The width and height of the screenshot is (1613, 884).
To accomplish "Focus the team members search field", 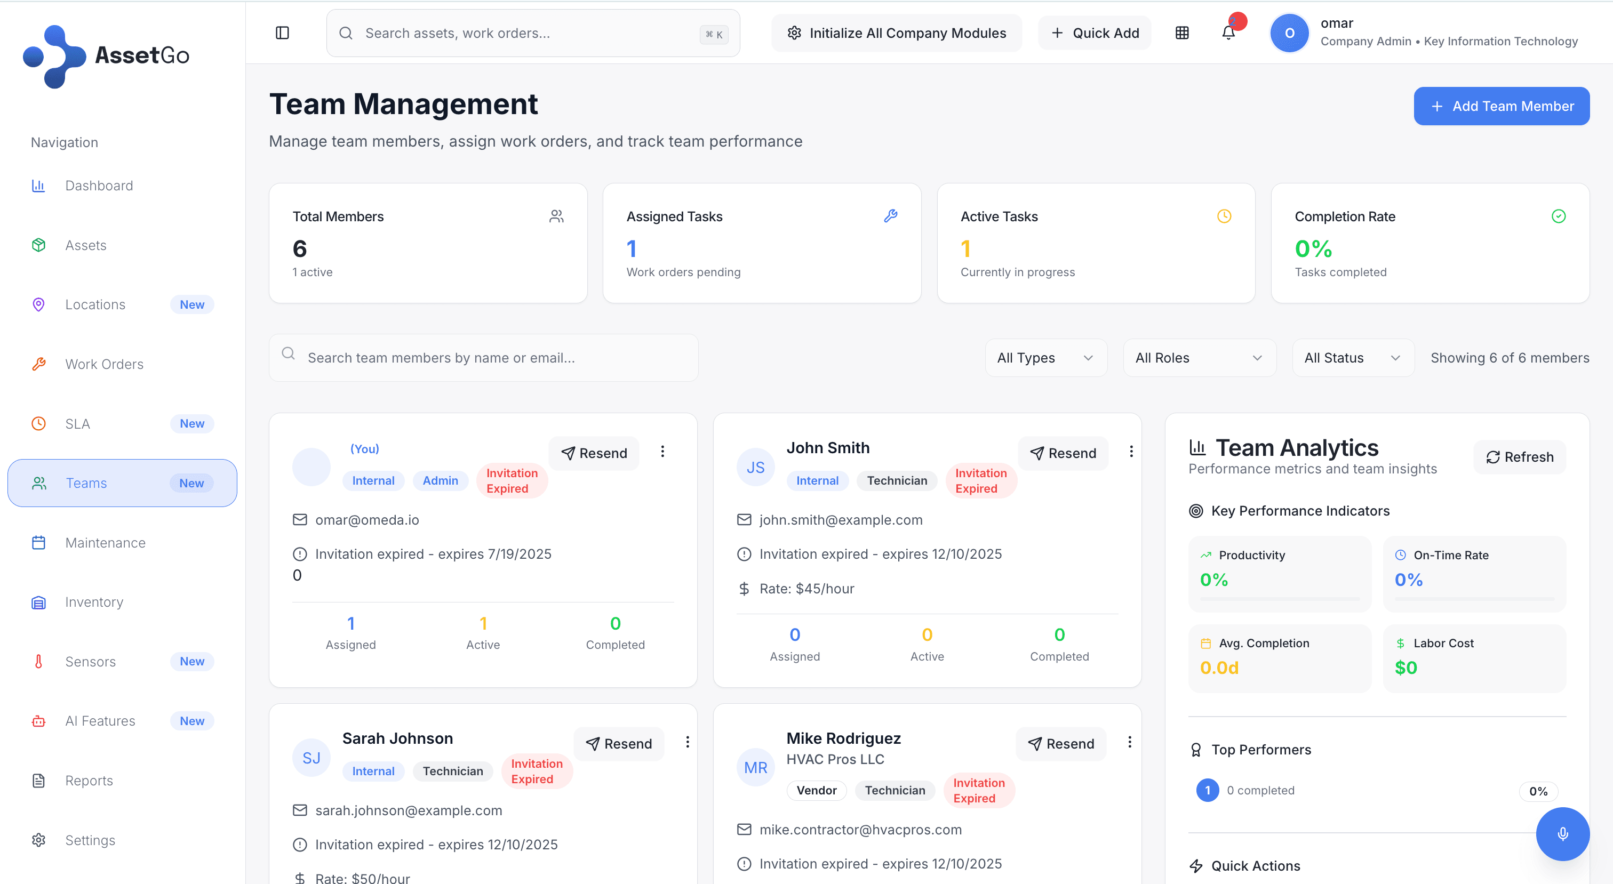I will [x=483, y=357].
